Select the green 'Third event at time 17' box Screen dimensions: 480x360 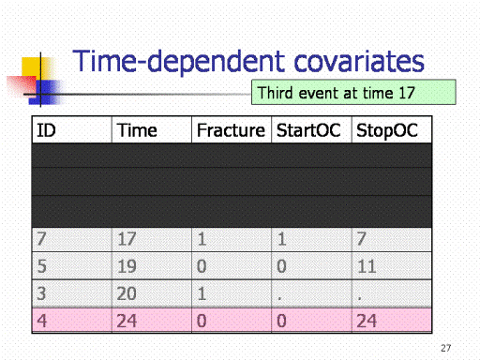(353, 92)
